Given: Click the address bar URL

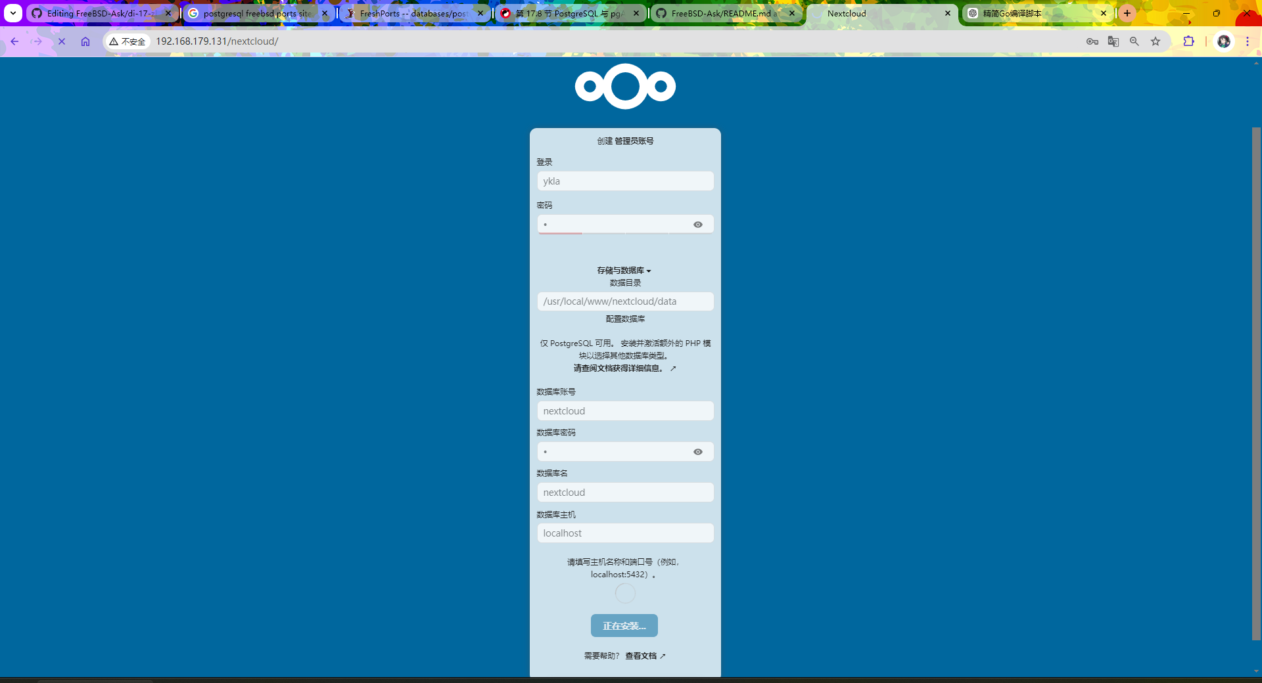Looking at the screenshot, I should click(x=217, y=41).
